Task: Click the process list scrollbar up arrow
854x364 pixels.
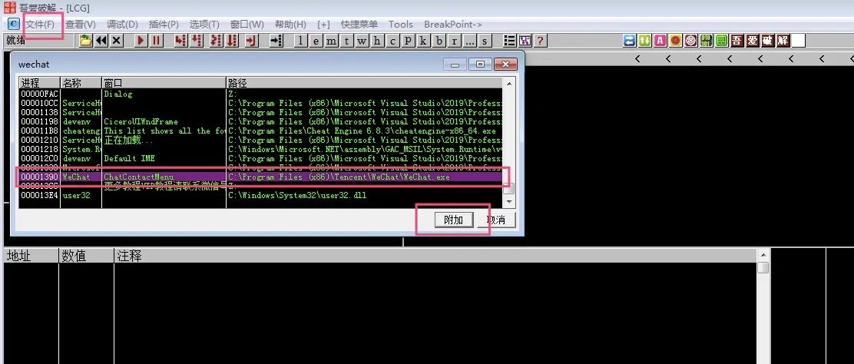Action: [509, 83]
